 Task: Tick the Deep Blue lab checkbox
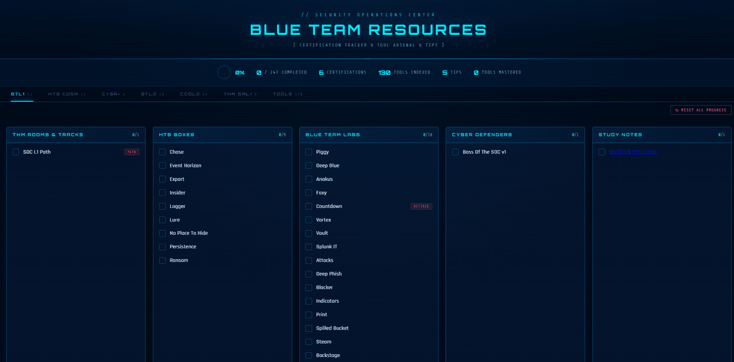coord(309,166)
